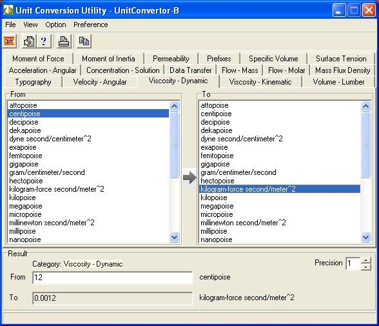
Task: Select kilogram-force second/meter^2 in To list
Action: [280, 189]
